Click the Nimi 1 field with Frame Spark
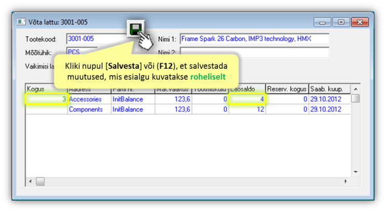The height and width of the screenshot is (212, 386). point(254,39)
